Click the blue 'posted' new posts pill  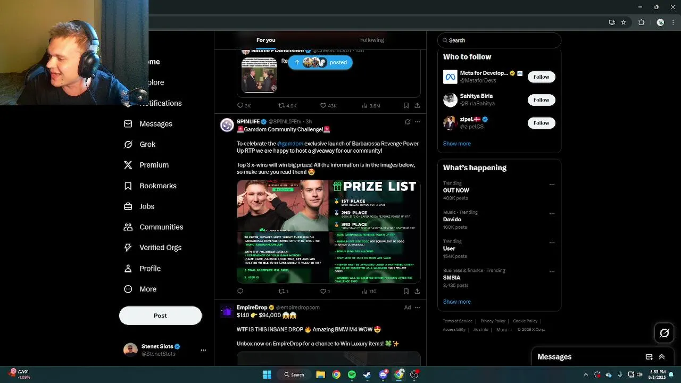point(320,62)
